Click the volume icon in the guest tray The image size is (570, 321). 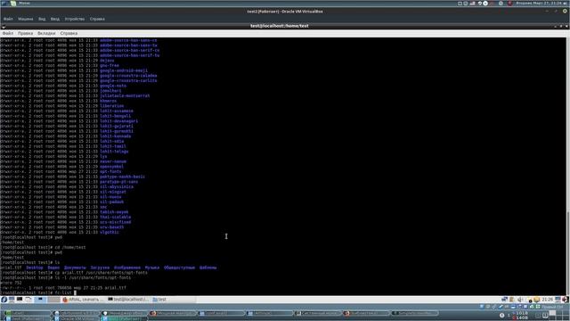(520, 300)
